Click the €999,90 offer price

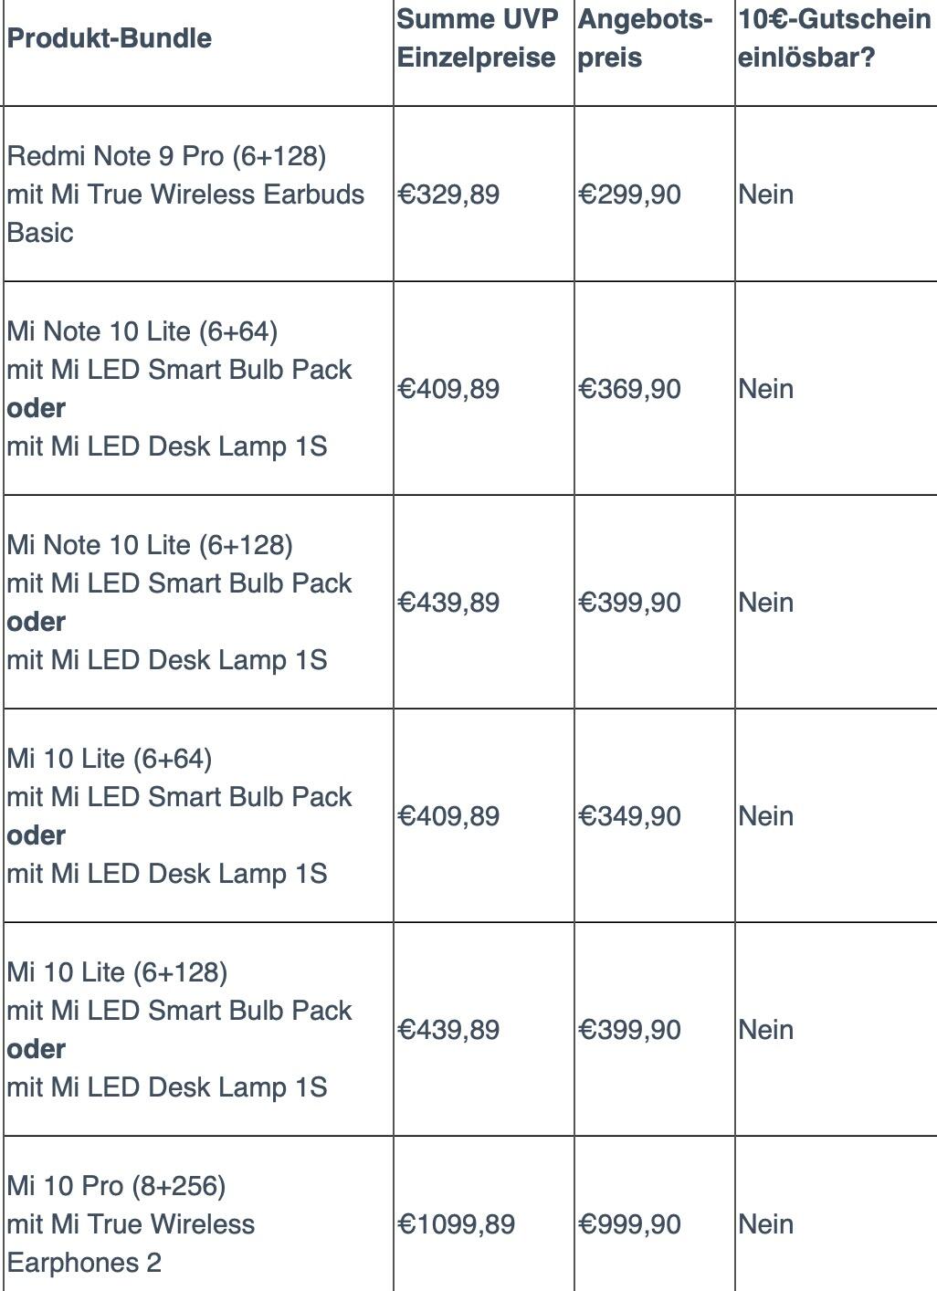pos(629,1224)
